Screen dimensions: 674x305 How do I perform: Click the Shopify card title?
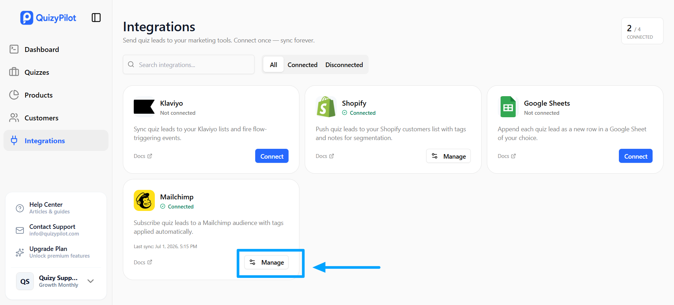pos(354,103)
